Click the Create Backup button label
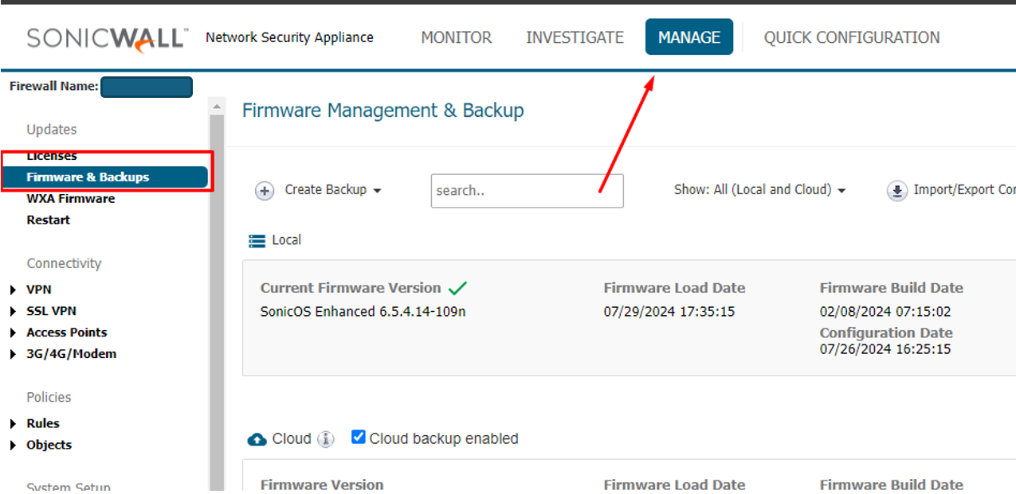1016x494 pixels. point(326,190)
